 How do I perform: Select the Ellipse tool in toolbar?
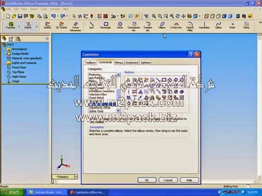point(162,25)
